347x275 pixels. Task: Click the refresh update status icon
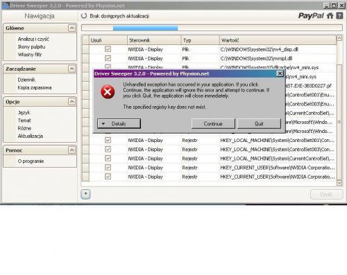(84, 16)
